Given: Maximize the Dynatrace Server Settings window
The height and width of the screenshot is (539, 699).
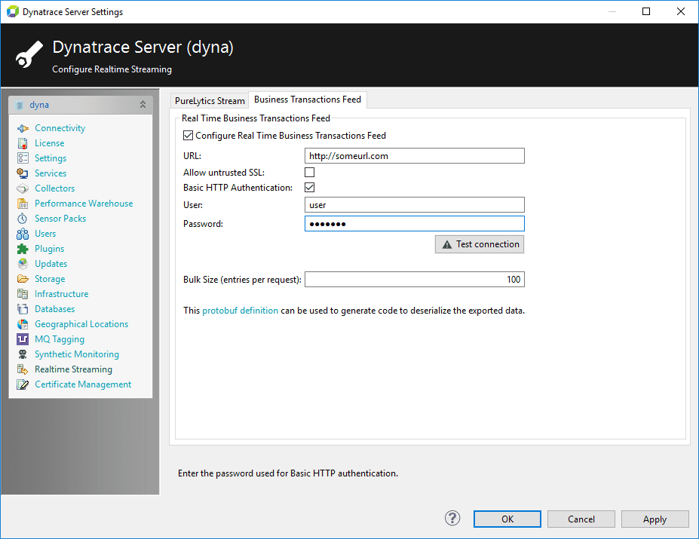Looking at the screenshot, I should point(646,11).
